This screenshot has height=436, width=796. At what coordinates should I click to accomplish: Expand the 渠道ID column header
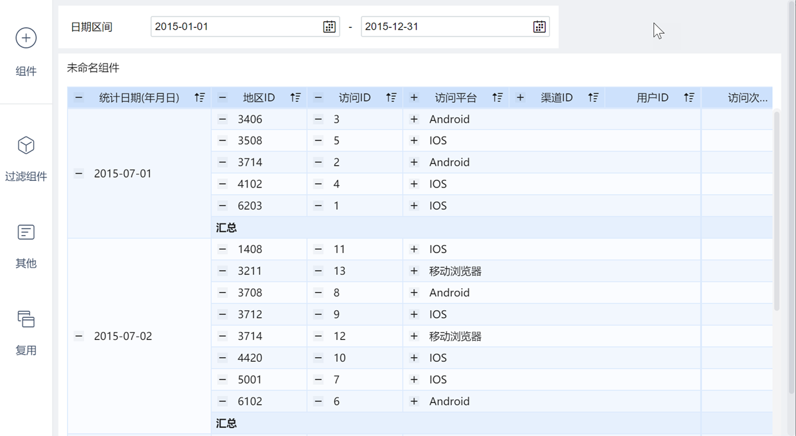[520, 97]
